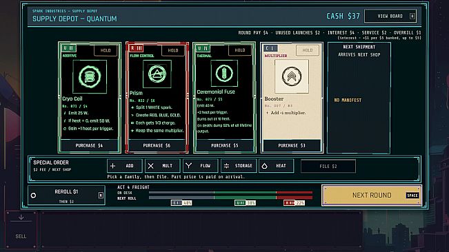
Task: Click the sell arrow icon
Action: pyautogui.click(x=21, y=218)
